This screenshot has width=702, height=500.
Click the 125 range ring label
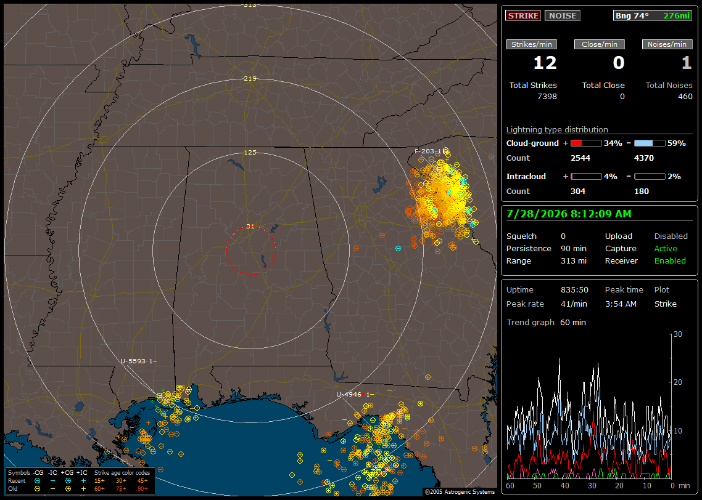pyautogui.click(x=250, y=152)
